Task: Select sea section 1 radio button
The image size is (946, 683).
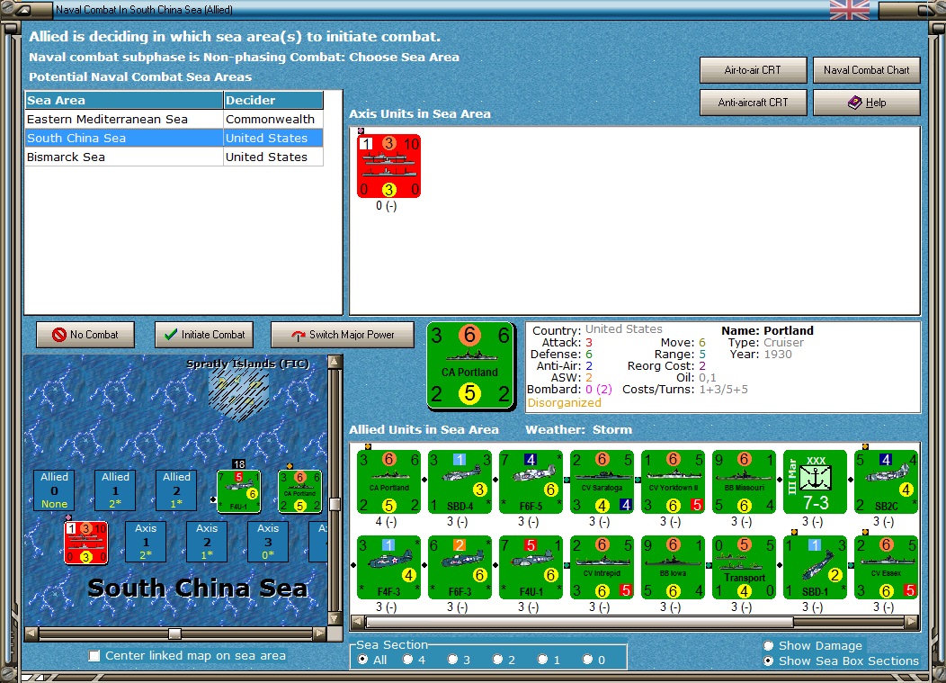Action: coord(542,660)
